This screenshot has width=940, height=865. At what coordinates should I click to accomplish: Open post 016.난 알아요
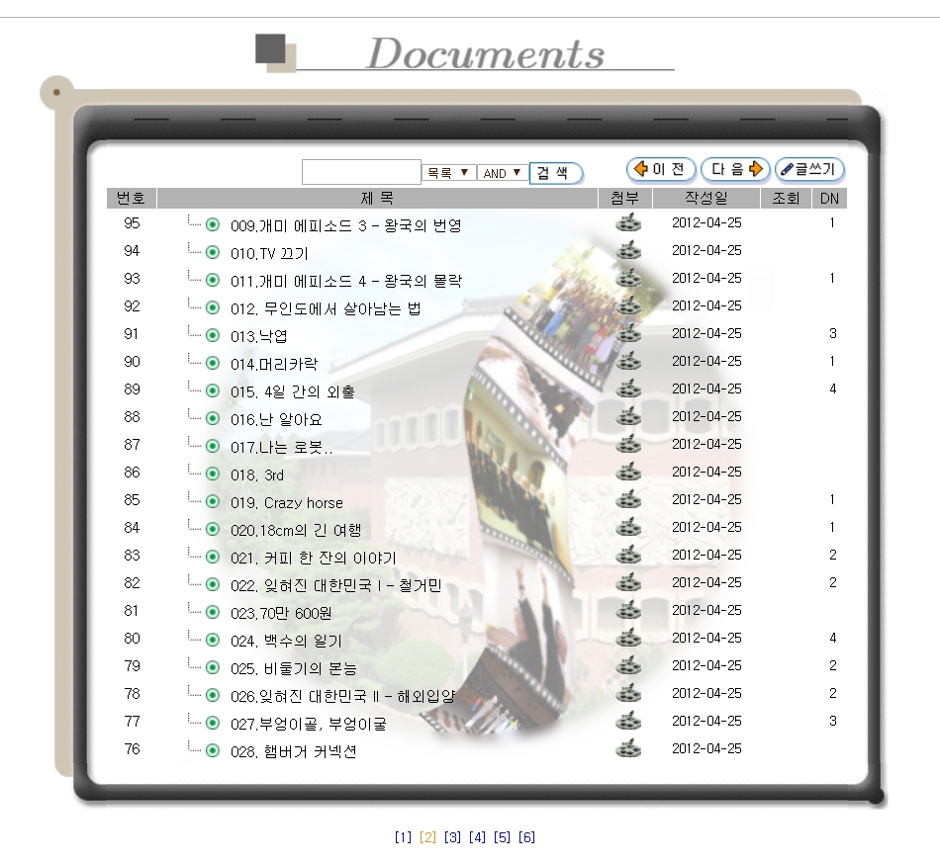[276, 419]
